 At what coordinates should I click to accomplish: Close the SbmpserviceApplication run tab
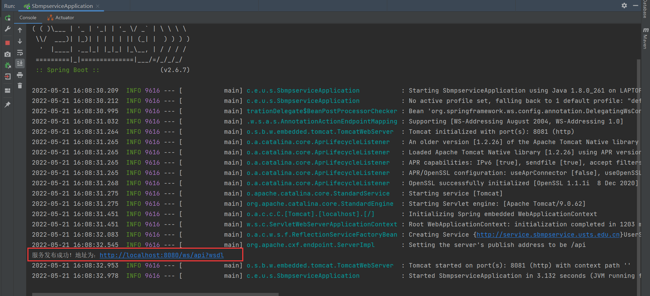[x=98, y=6]
